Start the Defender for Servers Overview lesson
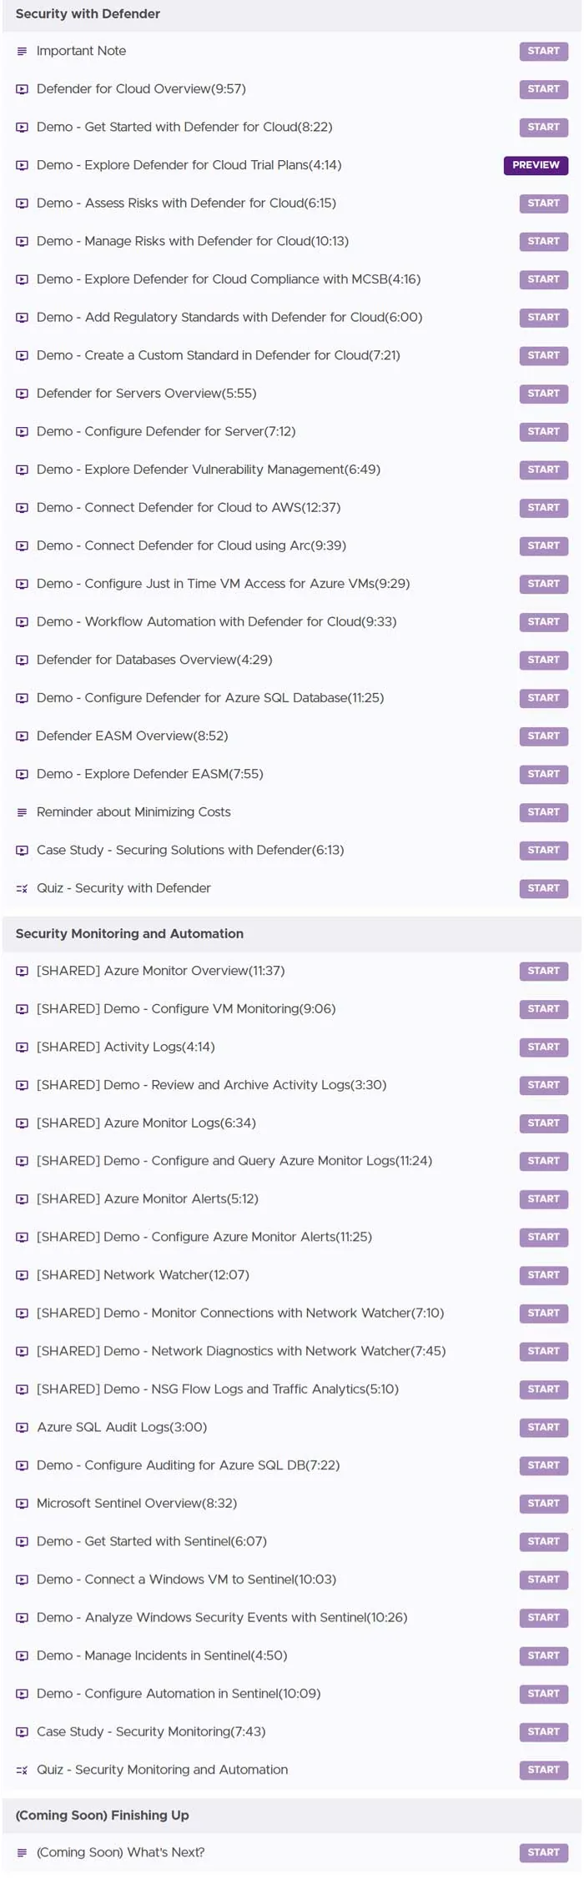The image size is (584, 1879). click(x=543, y=394)
